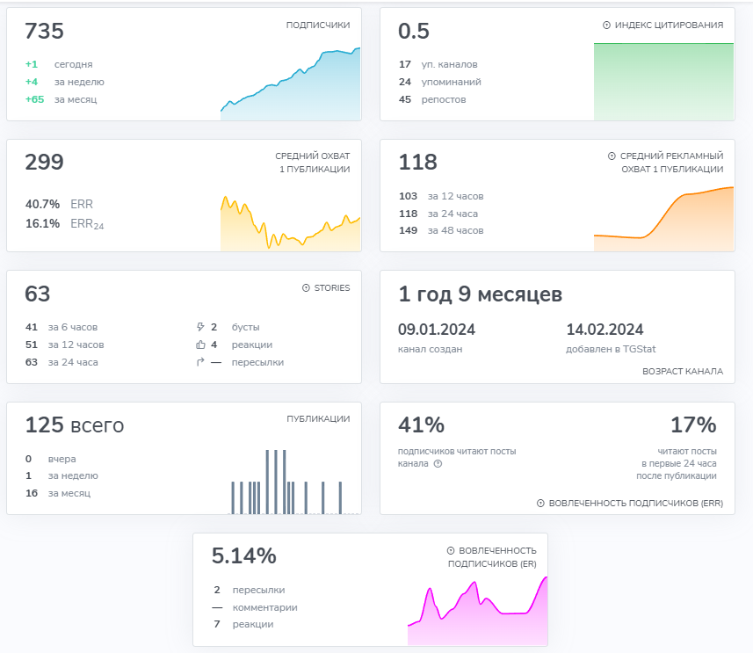Viewport: 753px width, 653px height.
Task: Click the publications bar chart
Action: tap(290, 483)
